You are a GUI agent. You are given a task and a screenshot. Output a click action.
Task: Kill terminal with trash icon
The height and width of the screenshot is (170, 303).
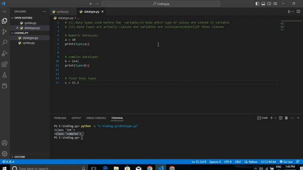pyautogui.click(x=286, y=118)
